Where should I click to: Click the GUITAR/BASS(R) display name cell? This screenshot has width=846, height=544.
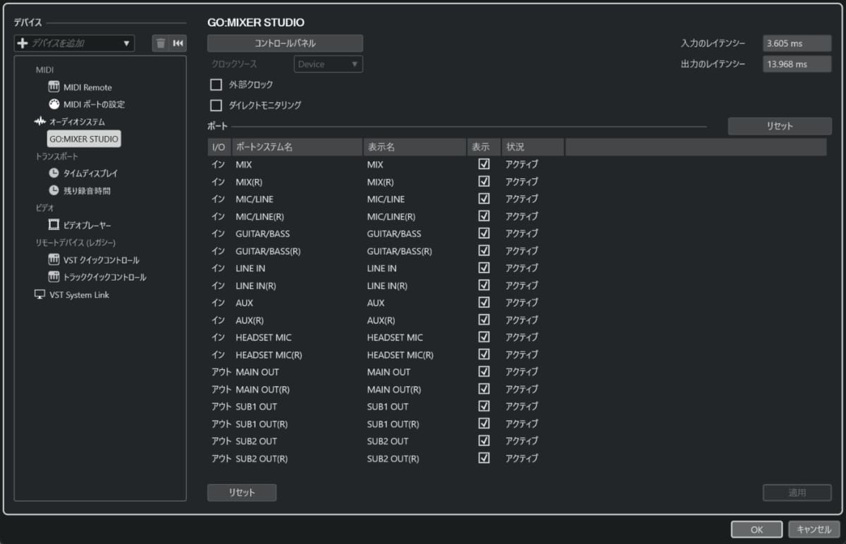pos(400,251)
